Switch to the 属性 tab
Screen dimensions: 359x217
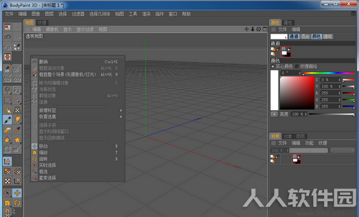point(288,23)
